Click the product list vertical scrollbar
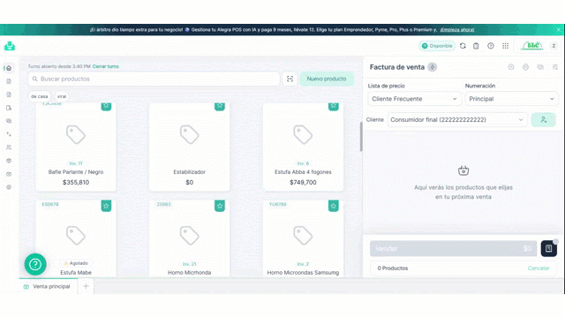 tap(361, 137)
